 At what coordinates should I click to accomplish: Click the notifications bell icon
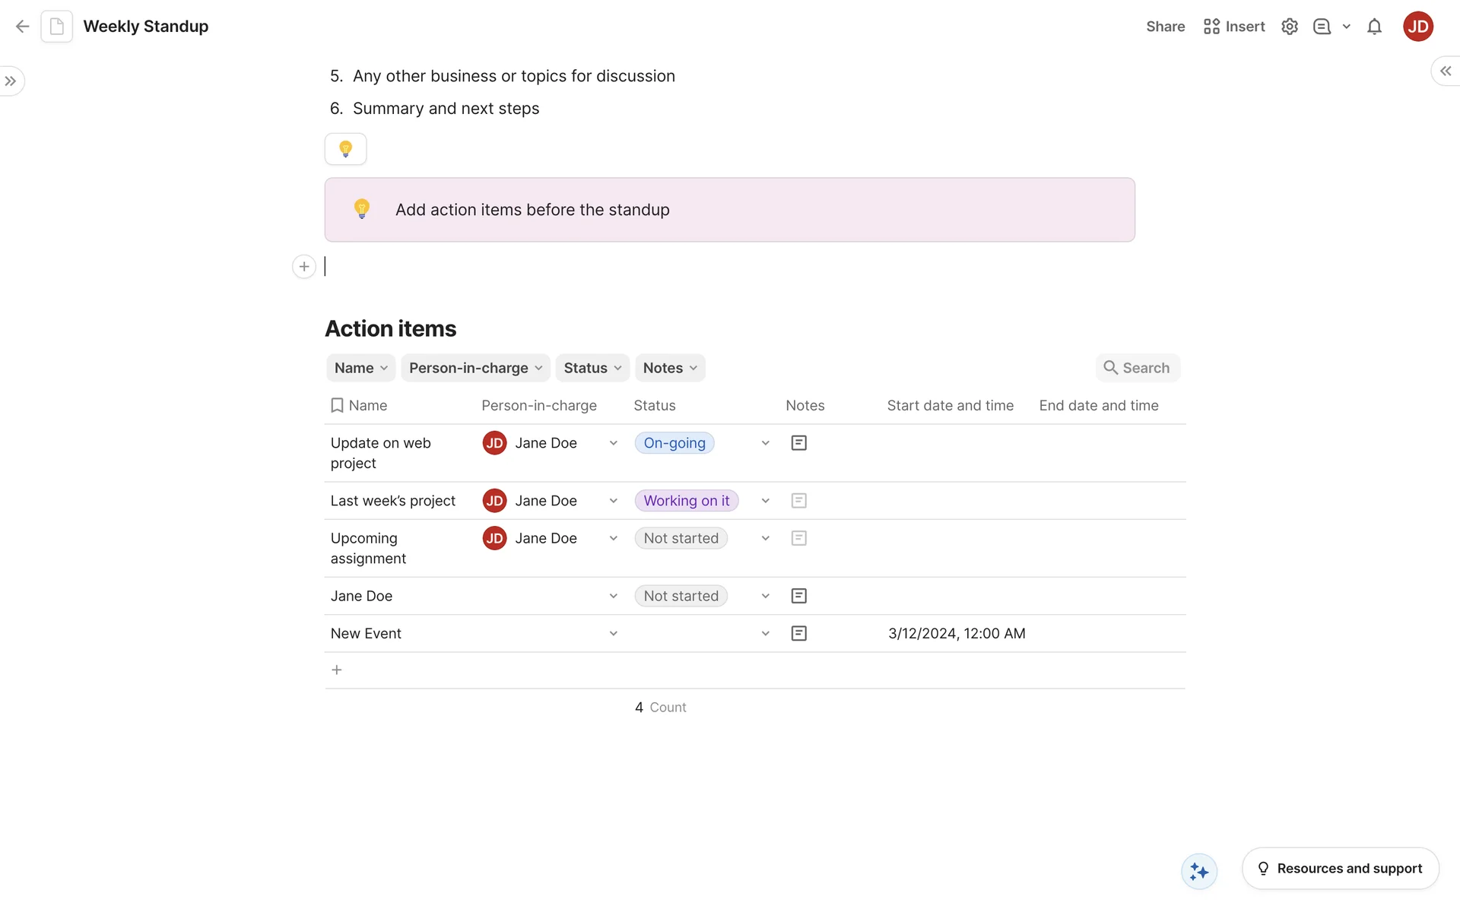pyautogui.click(x=1374, y=27)
